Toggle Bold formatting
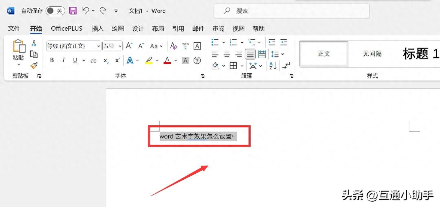 [x=52, y=60]
